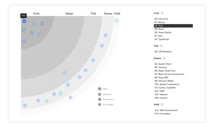This screenshot has height=127, width=214.
Task: Click radar blip 96
Action: (79, 77)
